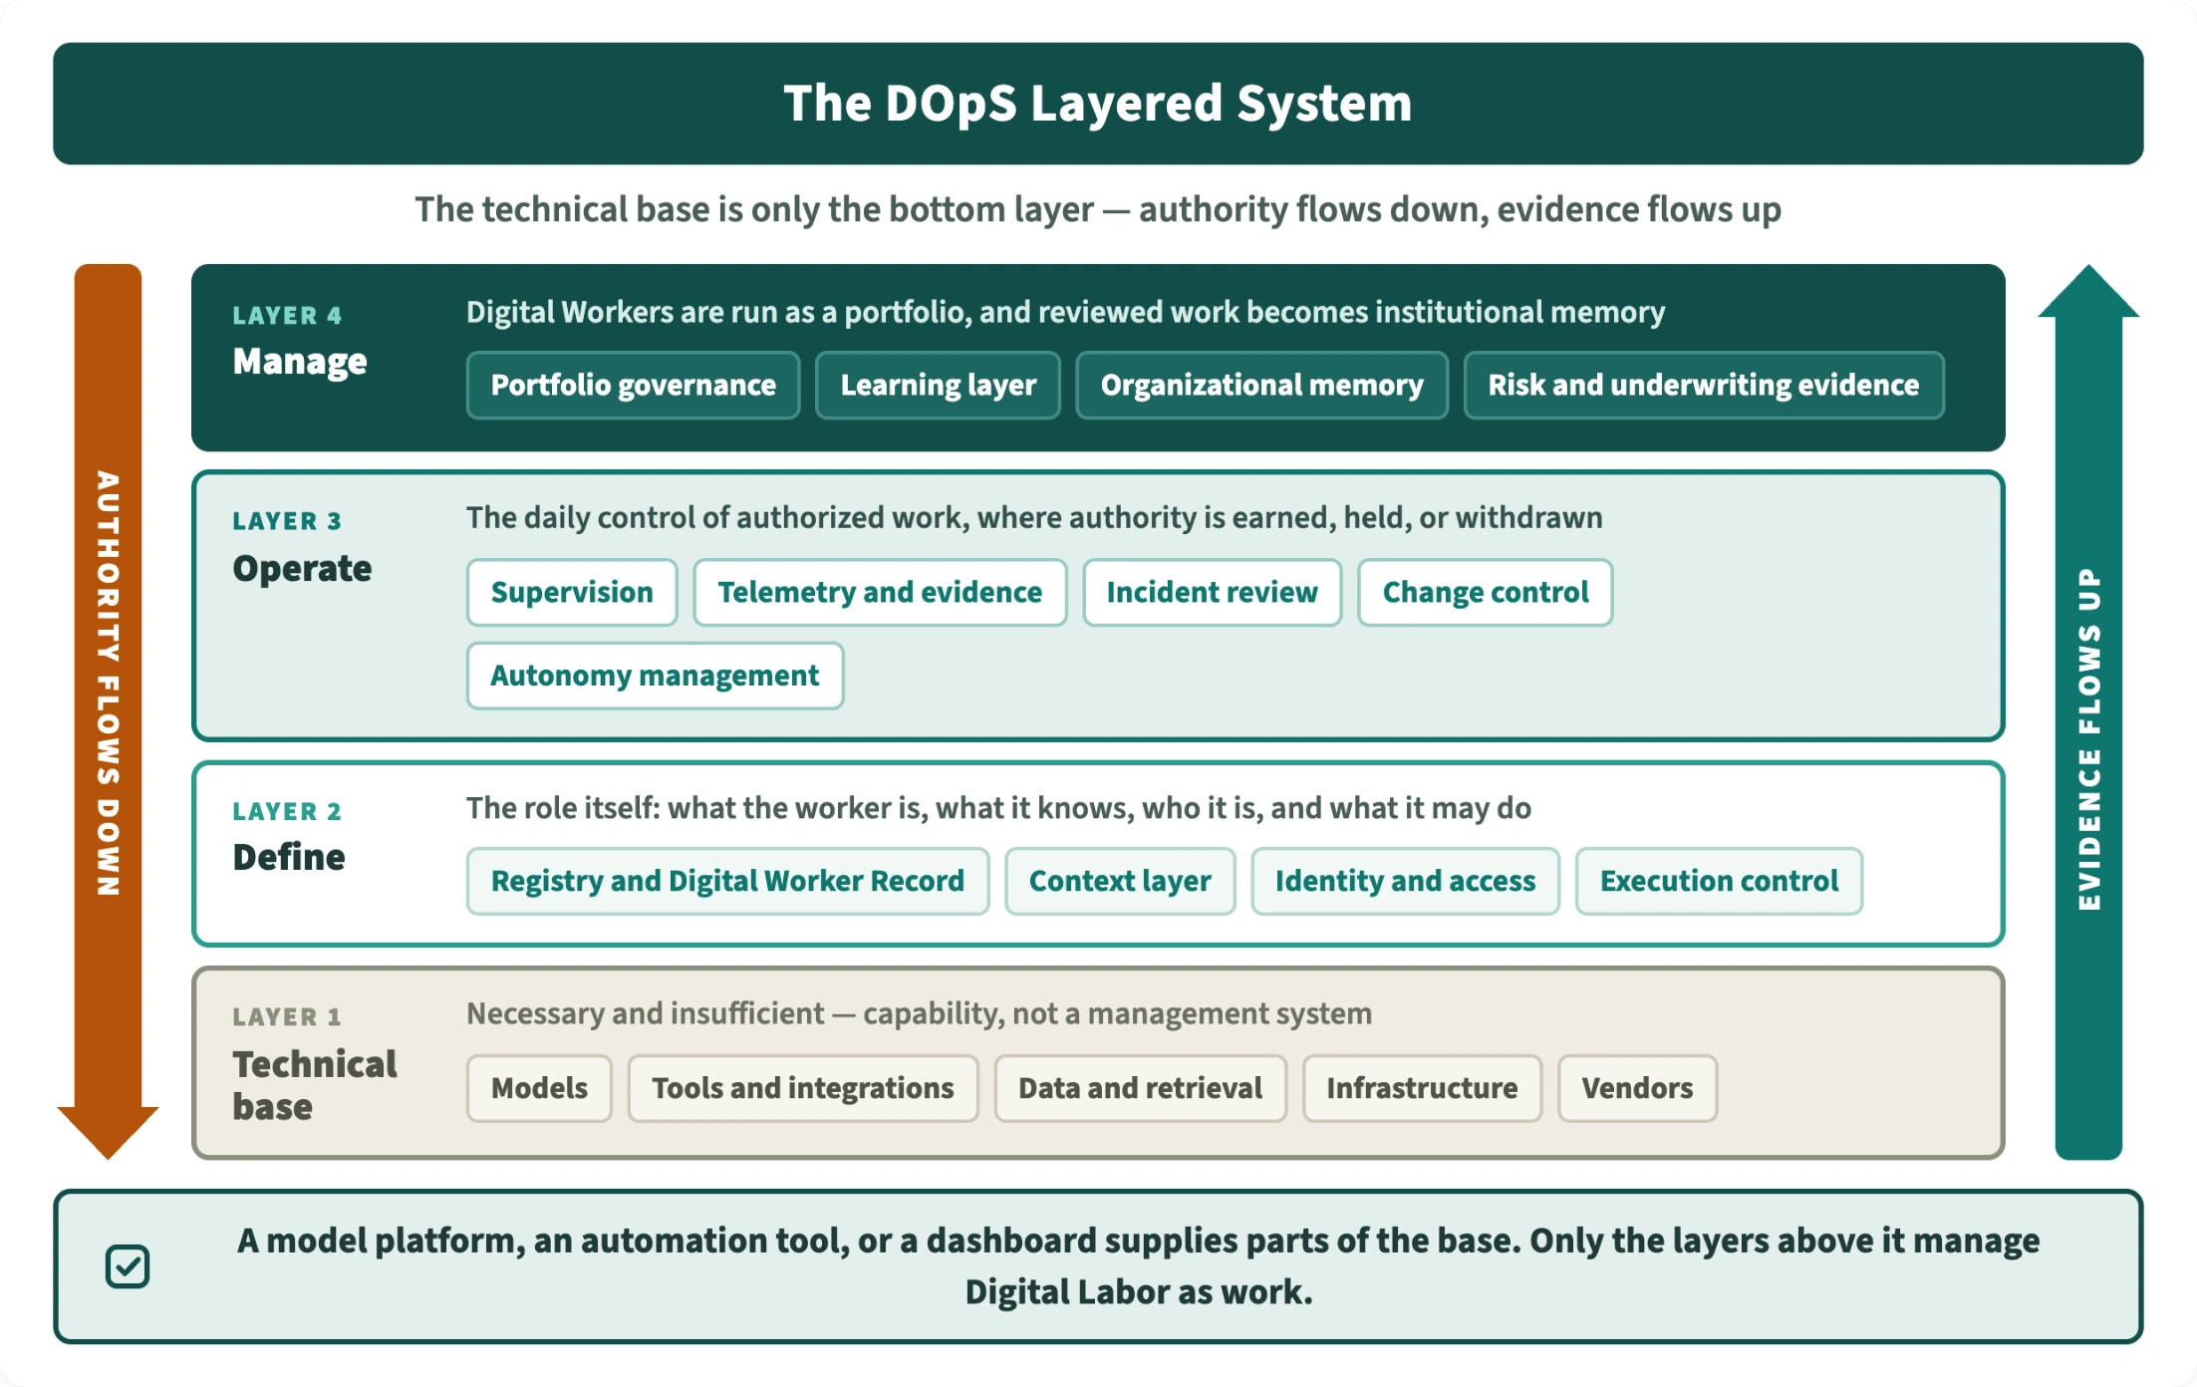
Task: Click the Infrastructure chip
Action: [1422, 1088]
